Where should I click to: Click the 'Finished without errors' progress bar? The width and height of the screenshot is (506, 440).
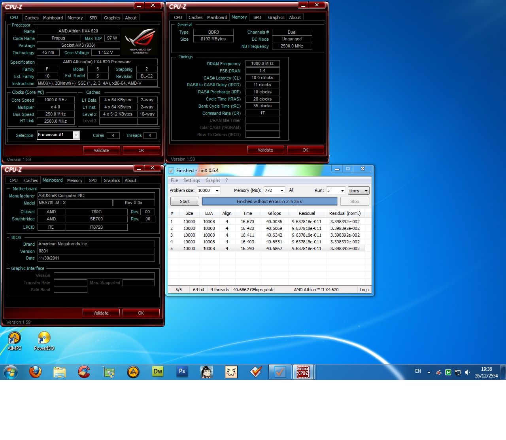(x=270, y=201)
